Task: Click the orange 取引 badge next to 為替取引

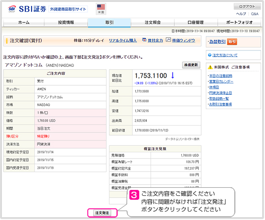Action: click(x=232, y=42)
